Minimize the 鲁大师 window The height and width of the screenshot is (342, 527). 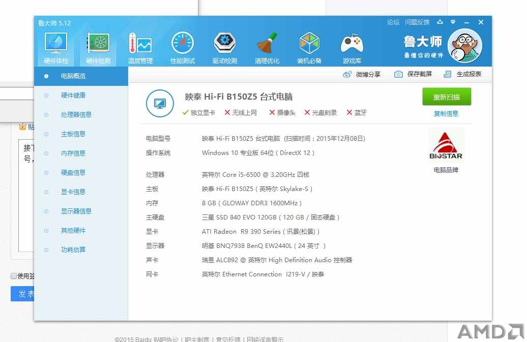coord(466,22)
